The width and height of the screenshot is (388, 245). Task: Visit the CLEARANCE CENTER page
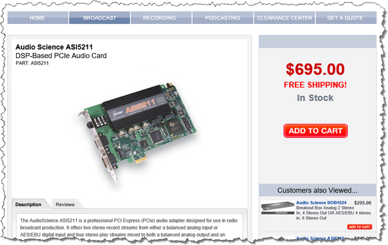tap(285, 18)
